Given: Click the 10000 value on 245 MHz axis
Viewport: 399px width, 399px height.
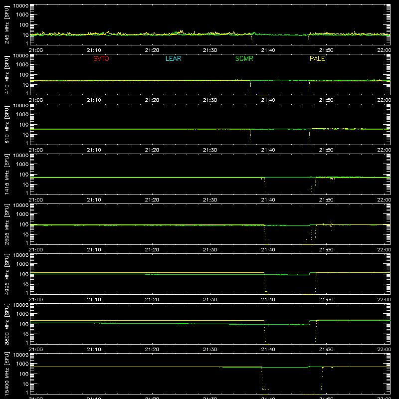Looking at the screenshot, I should [x=21, y=6].
